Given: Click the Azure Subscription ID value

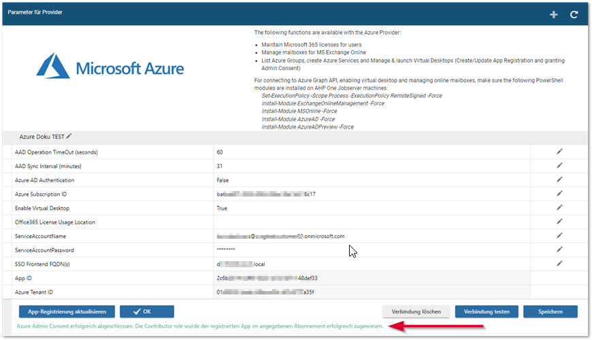Looking at the screenshot, I should pos(266,194).
